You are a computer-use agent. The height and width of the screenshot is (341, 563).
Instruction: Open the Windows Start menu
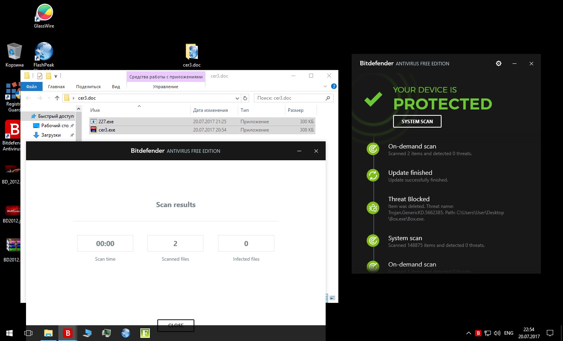9,333
